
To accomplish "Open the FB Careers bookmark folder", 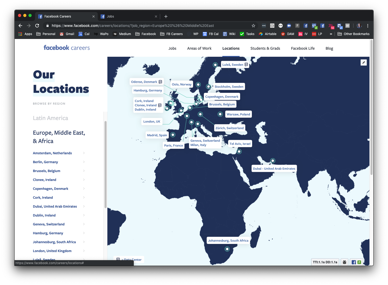I will pos(171,34).
